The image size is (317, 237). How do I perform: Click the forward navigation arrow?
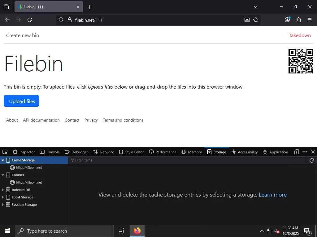coord(19,20)
